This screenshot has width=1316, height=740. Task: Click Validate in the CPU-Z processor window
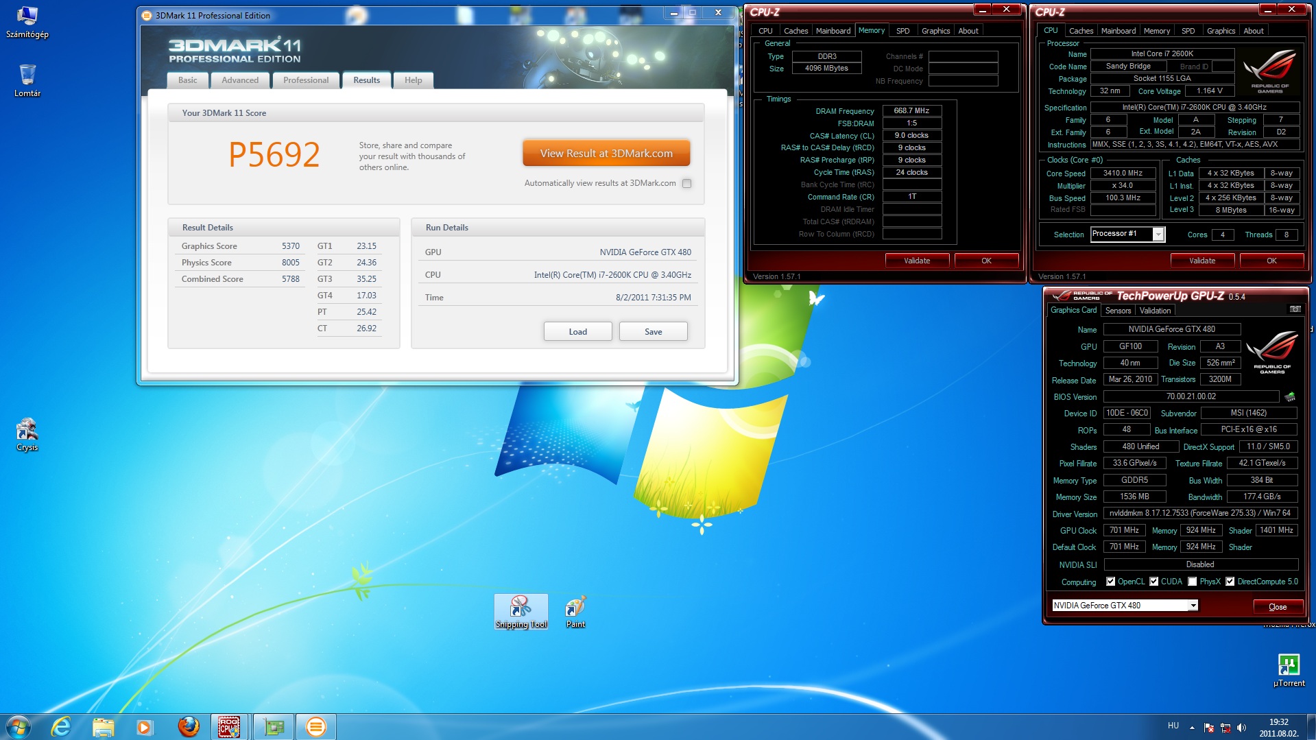click(1202, 261)
